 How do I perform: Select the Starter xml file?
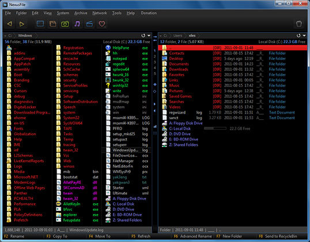click(x=127, y=188)
